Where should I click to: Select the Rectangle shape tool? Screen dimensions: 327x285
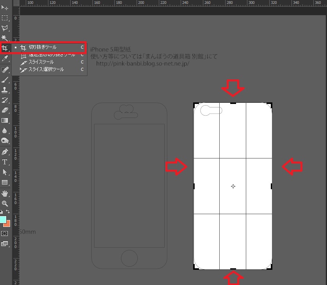[x=5, y=182]
